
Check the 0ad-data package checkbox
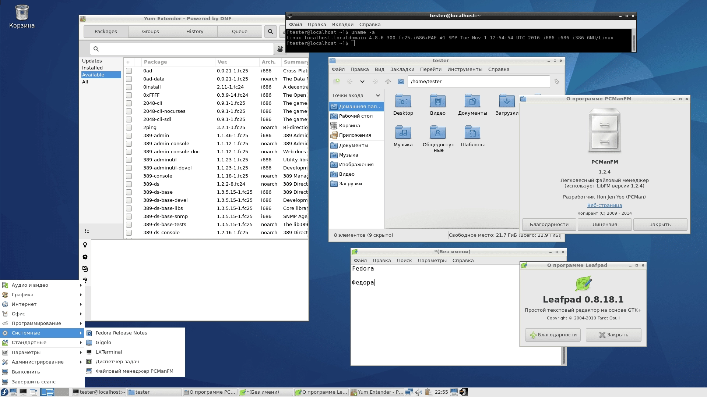click(129, 79)
